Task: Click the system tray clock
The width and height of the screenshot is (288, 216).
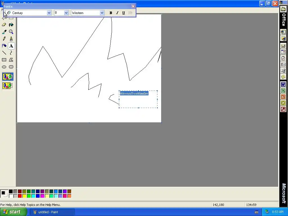Action: tap(278, 212)
